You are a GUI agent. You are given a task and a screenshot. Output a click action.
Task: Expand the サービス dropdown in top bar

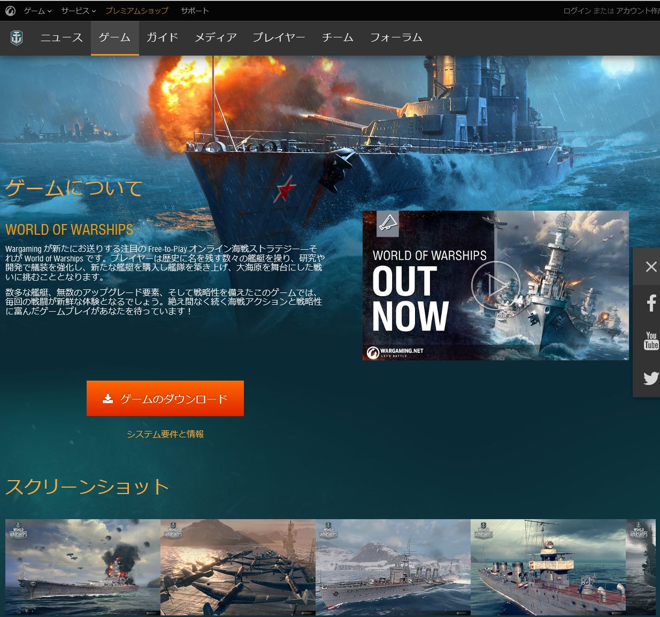79,11
